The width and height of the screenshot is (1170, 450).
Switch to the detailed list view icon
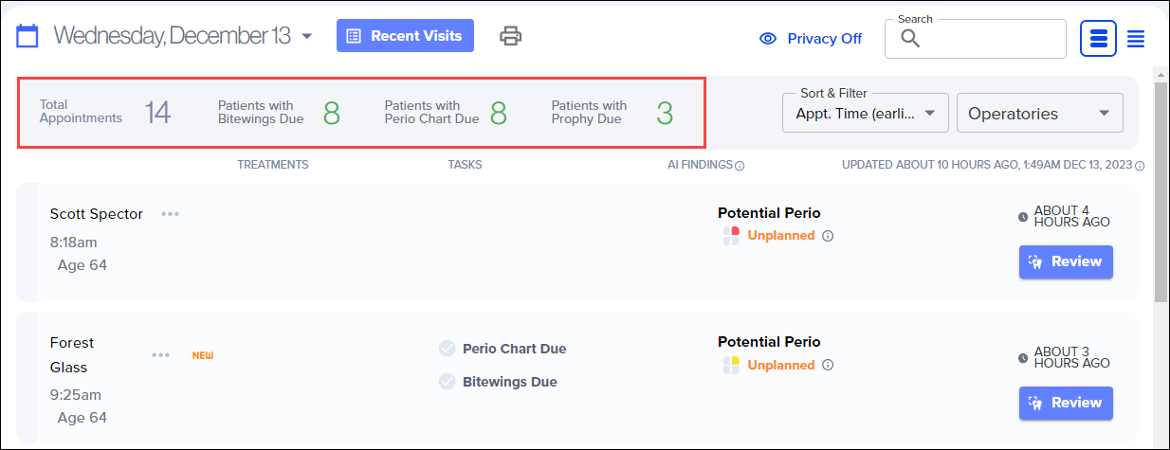coord(1099,39)
